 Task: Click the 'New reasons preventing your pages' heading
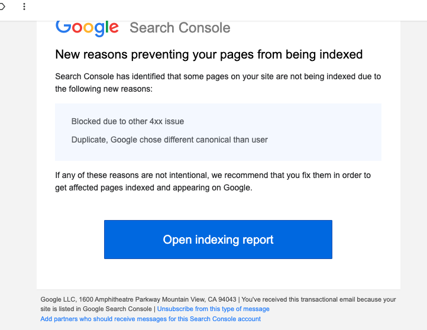[209, 55]
